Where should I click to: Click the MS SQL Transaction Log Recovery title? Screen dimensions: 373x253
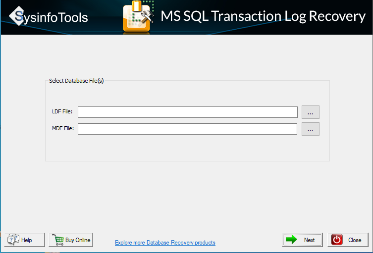[263, 16]
